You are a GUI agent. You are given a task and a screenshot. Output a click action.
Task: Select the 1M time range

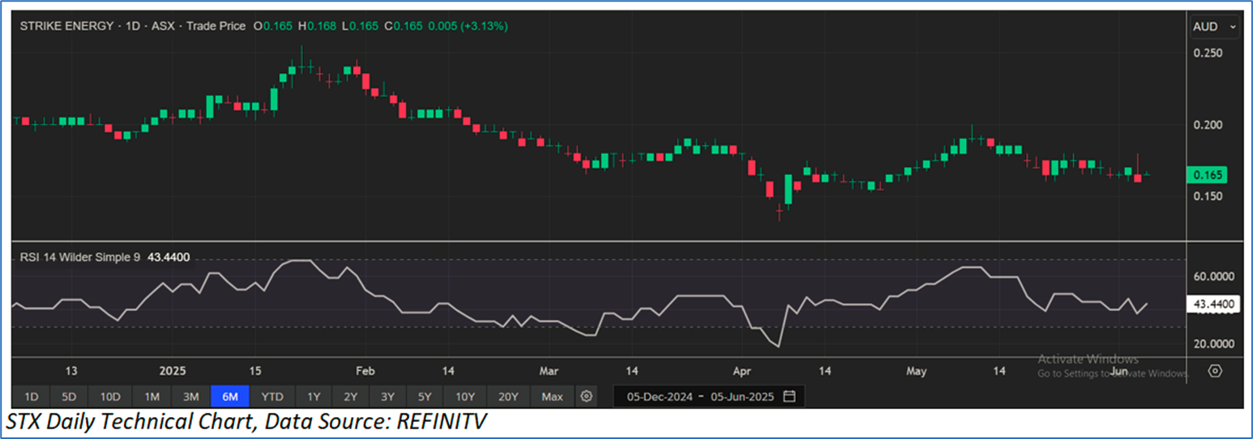point(152,397)
